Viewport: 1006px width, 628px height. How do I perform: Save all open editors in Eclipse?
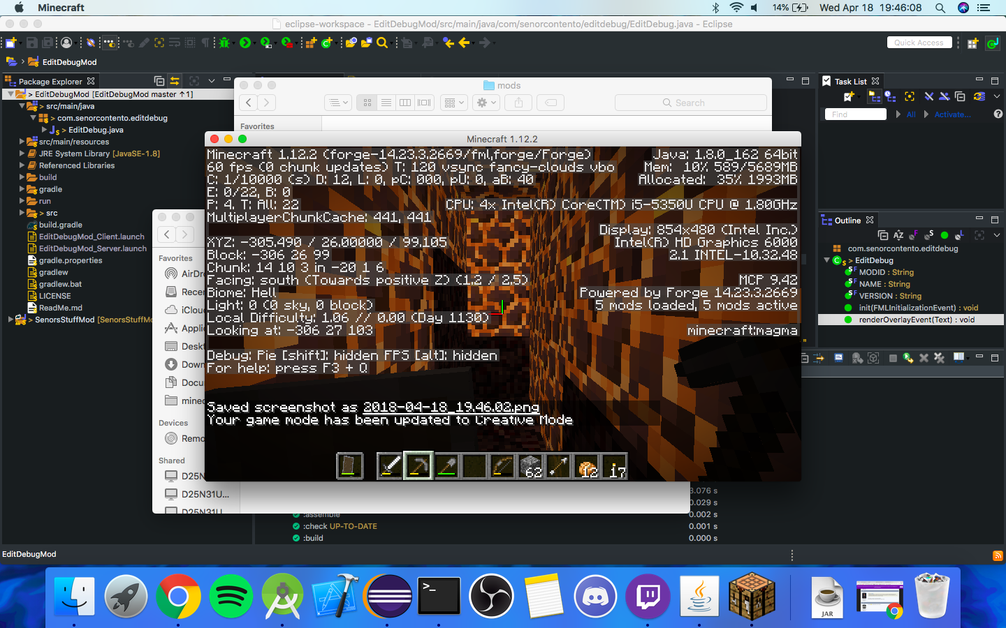click(47, 43)
